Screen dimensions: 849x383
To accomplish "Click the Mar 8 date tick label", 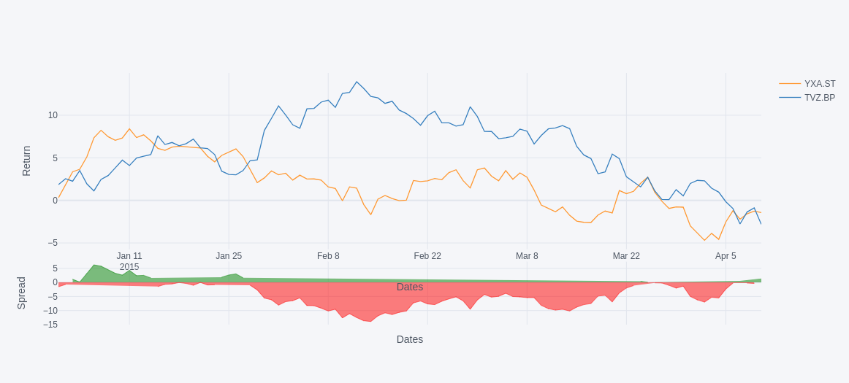I will click(527, 256).
